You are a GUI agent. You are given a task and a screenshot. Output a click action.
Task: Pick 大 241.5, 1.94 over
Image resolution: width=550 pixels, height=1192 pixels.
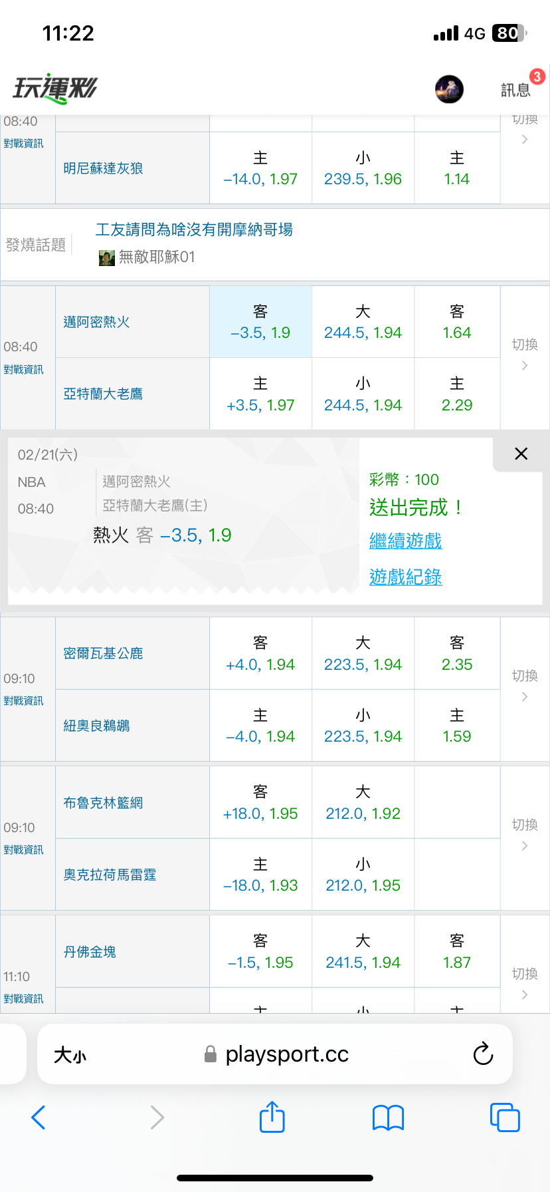[363, 951]
